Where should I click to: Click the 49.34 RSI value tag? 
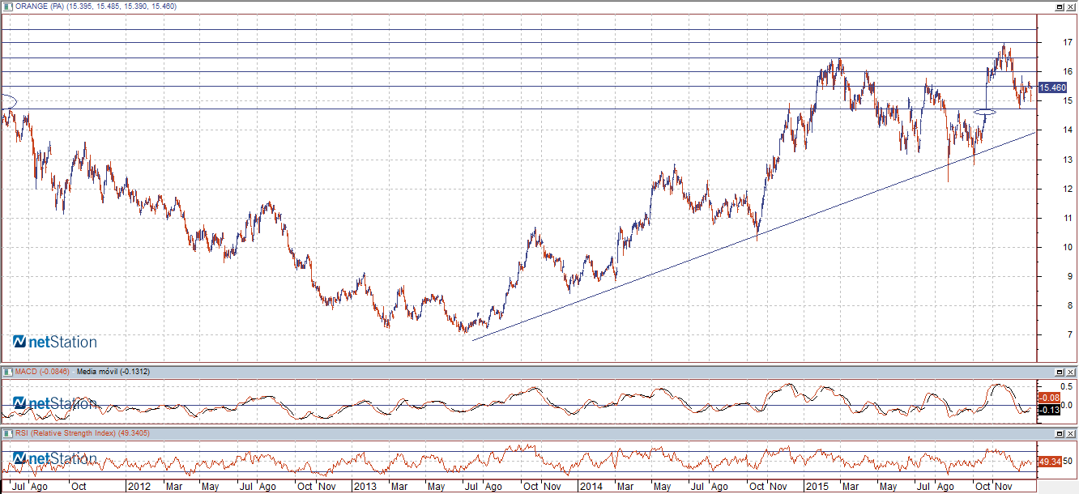coord(1049,461)
